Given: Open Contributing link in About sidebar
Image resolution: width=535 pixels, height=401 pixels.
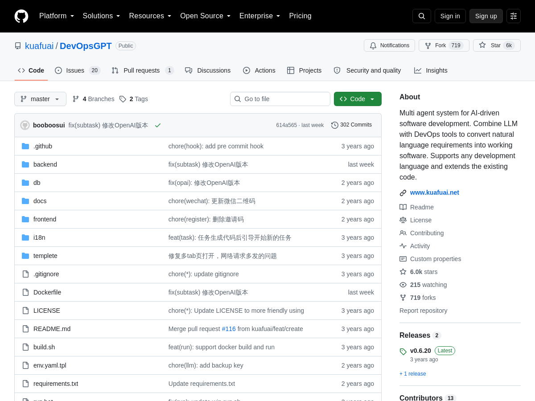Looking at the screenshot, I should click(422, 233).
